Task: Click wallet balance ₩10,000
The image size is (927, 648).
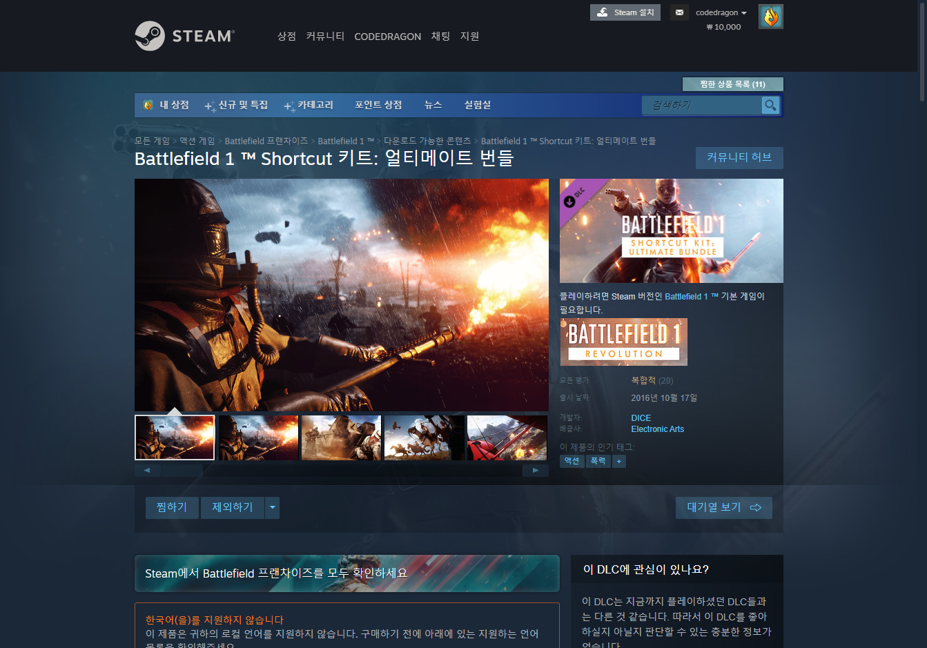Action: coord(723,27)
